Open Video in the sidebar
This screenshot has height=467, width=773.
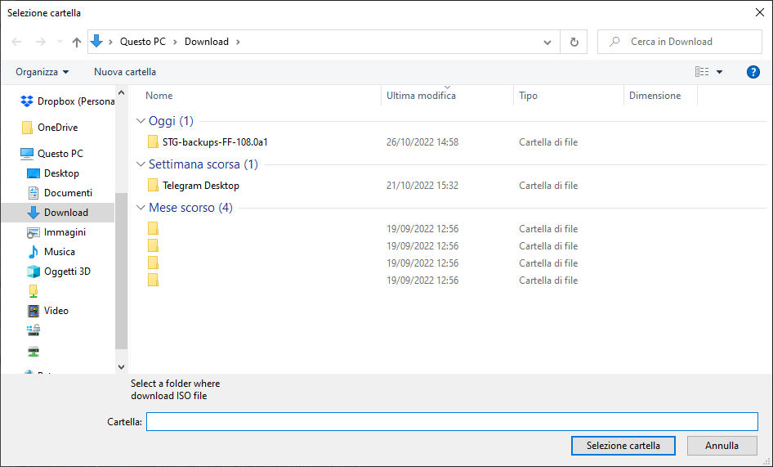[48, 311]
